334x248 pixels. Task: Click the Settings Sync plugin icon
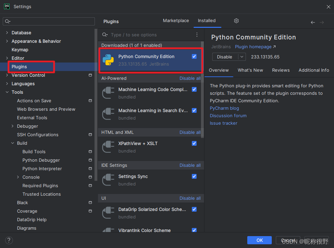coord(108,180)
